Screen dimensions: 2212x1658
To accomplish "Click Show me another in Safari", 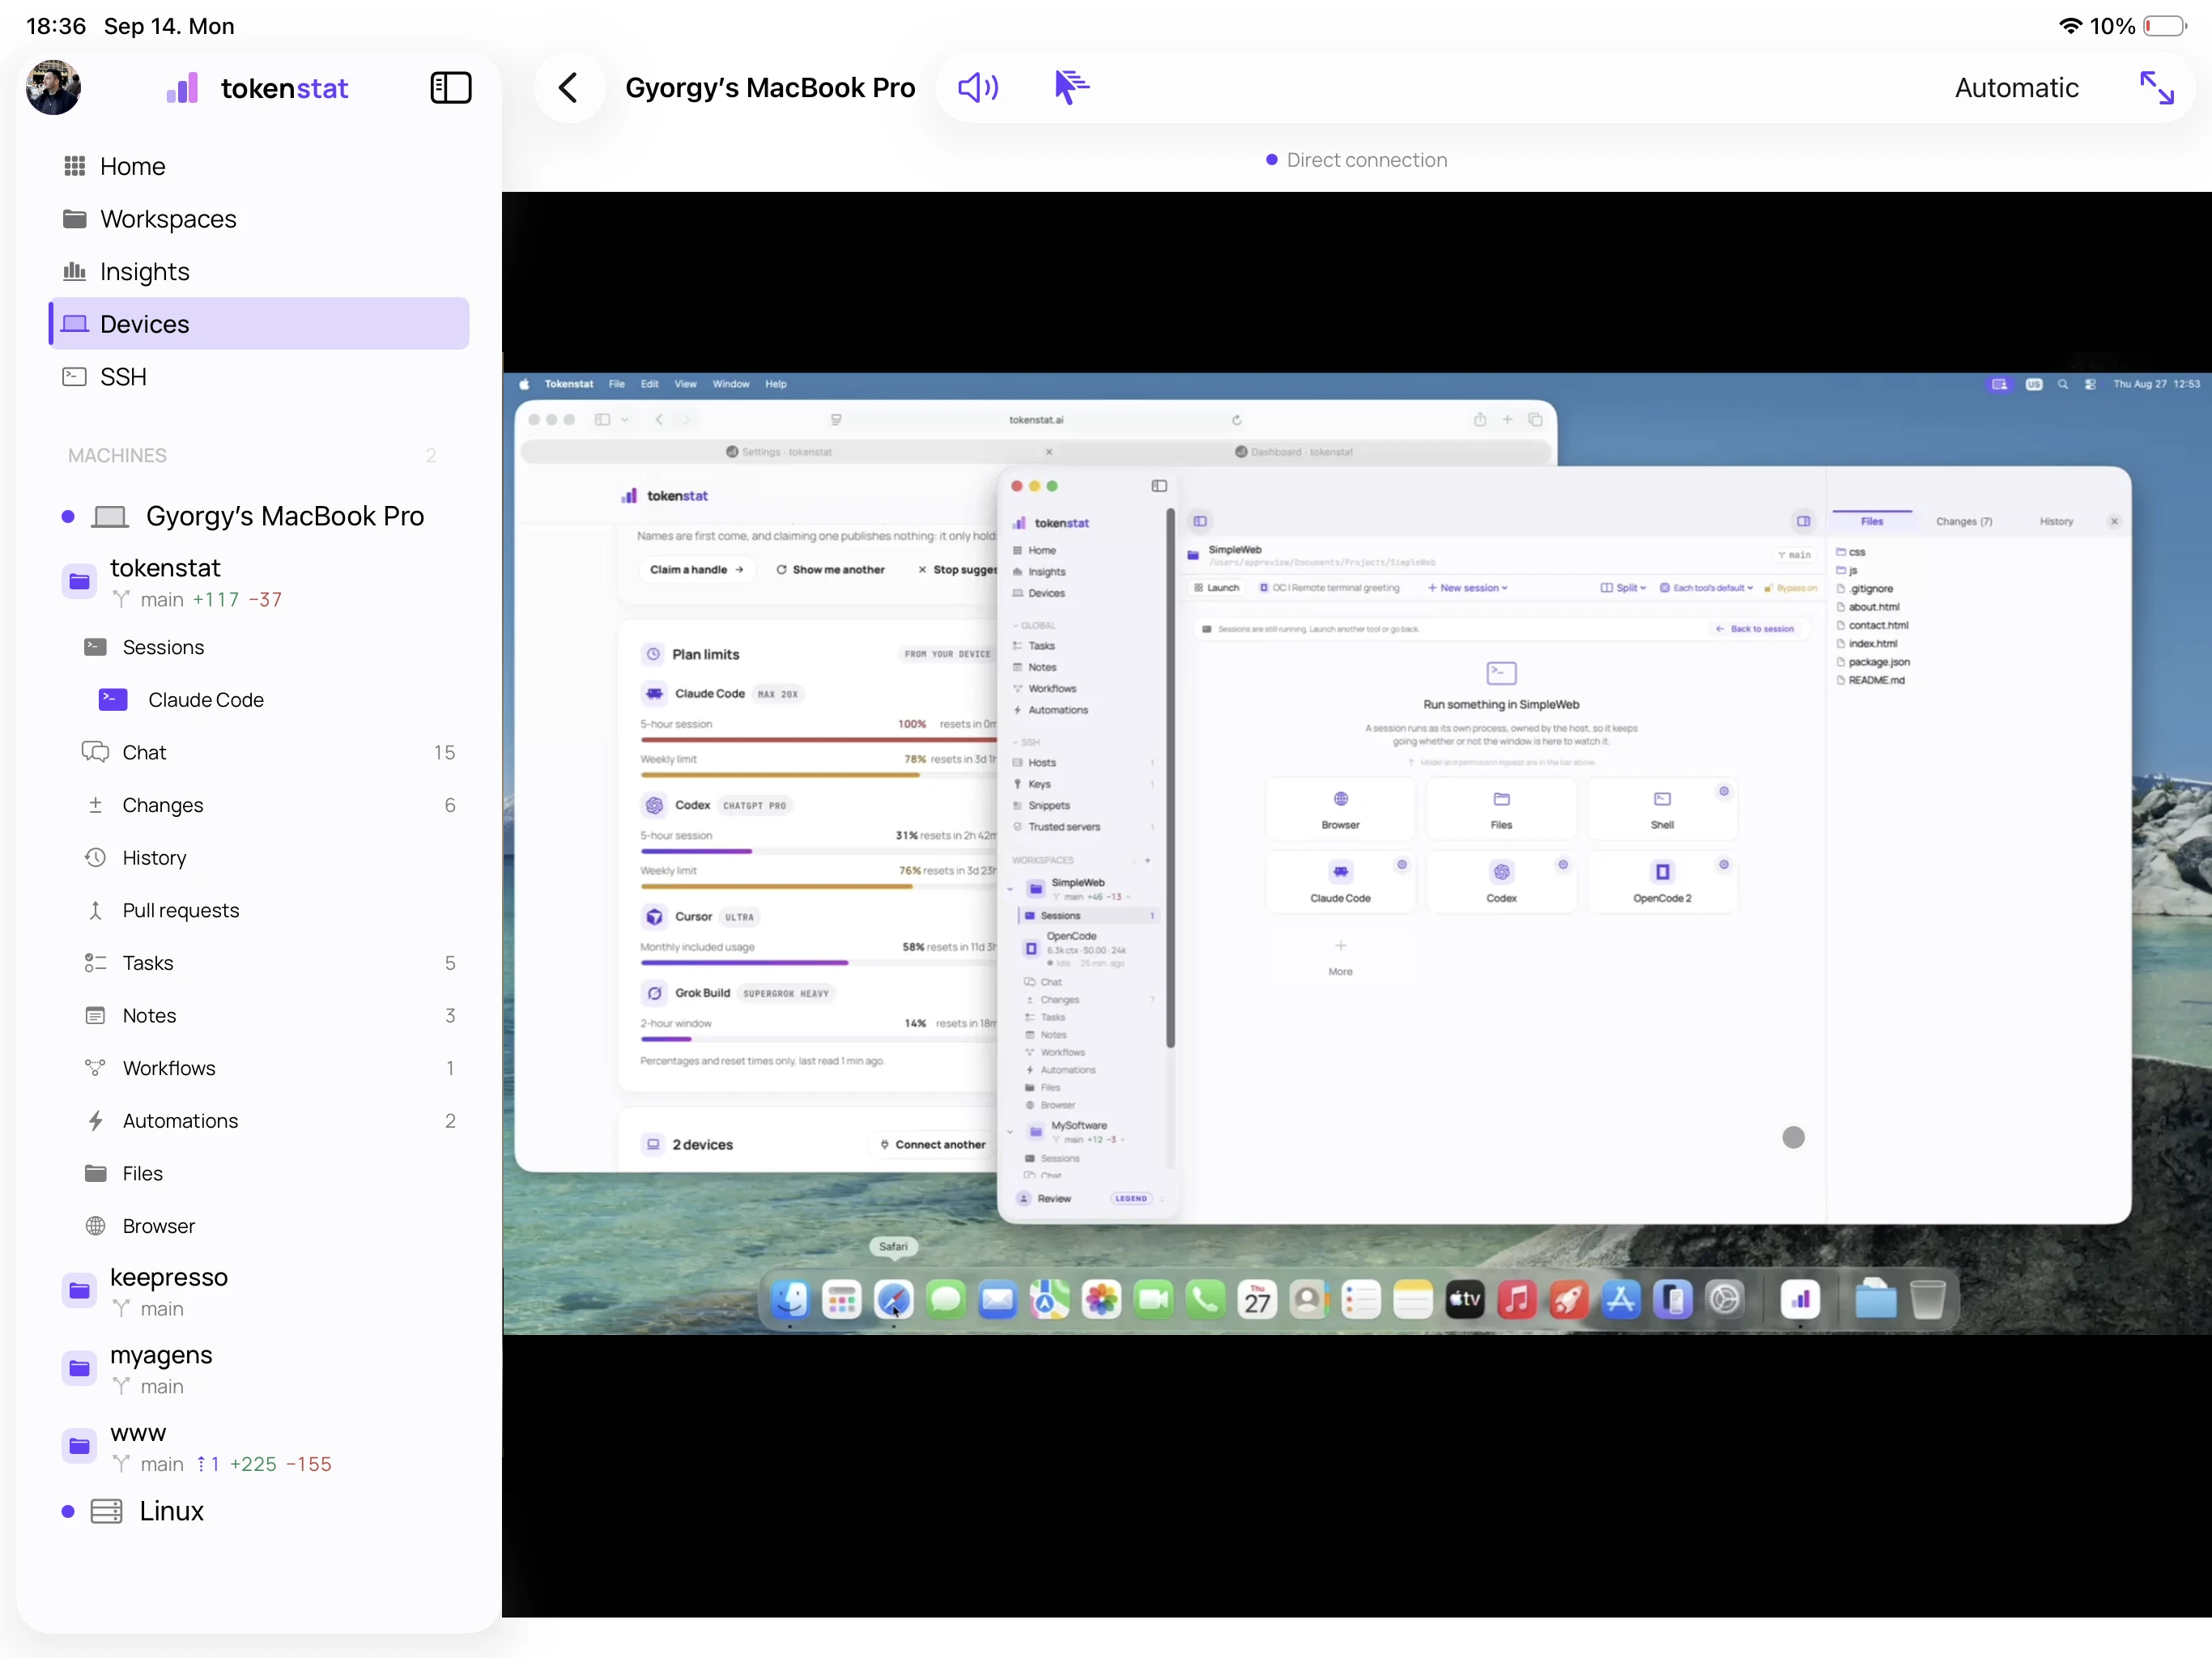I will (830, 570).
